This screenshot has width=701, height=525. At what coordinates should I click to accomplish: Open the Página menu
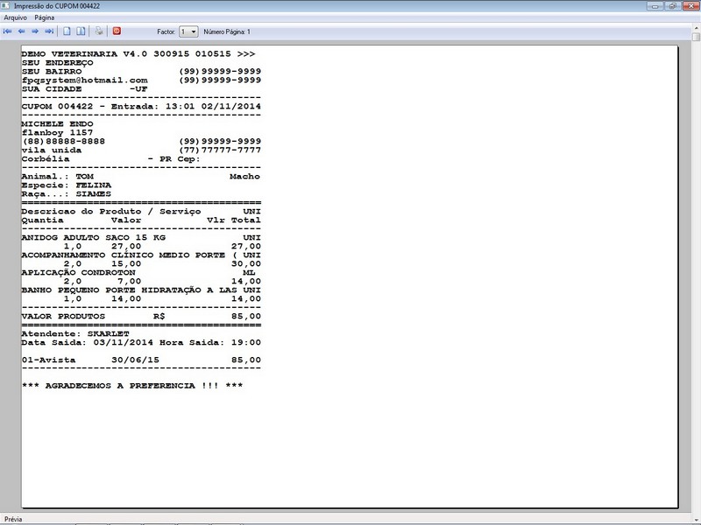tap(45, 17)
